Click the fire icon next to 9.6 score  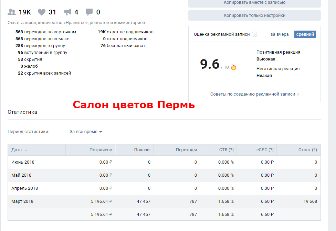point(233,67)
